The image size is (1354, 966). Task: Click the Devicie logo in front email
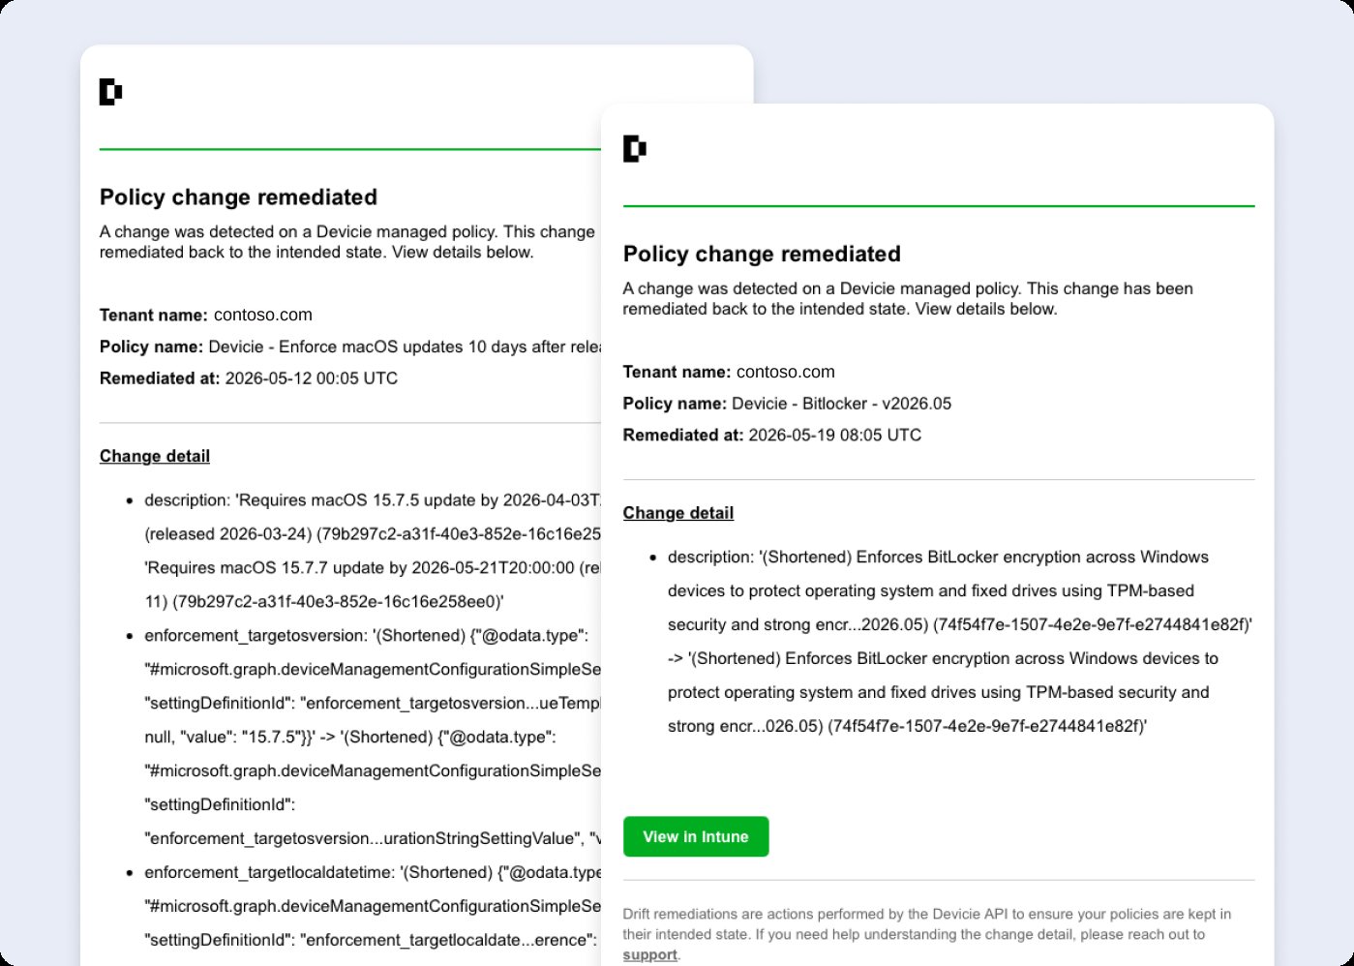coord(635,148)
